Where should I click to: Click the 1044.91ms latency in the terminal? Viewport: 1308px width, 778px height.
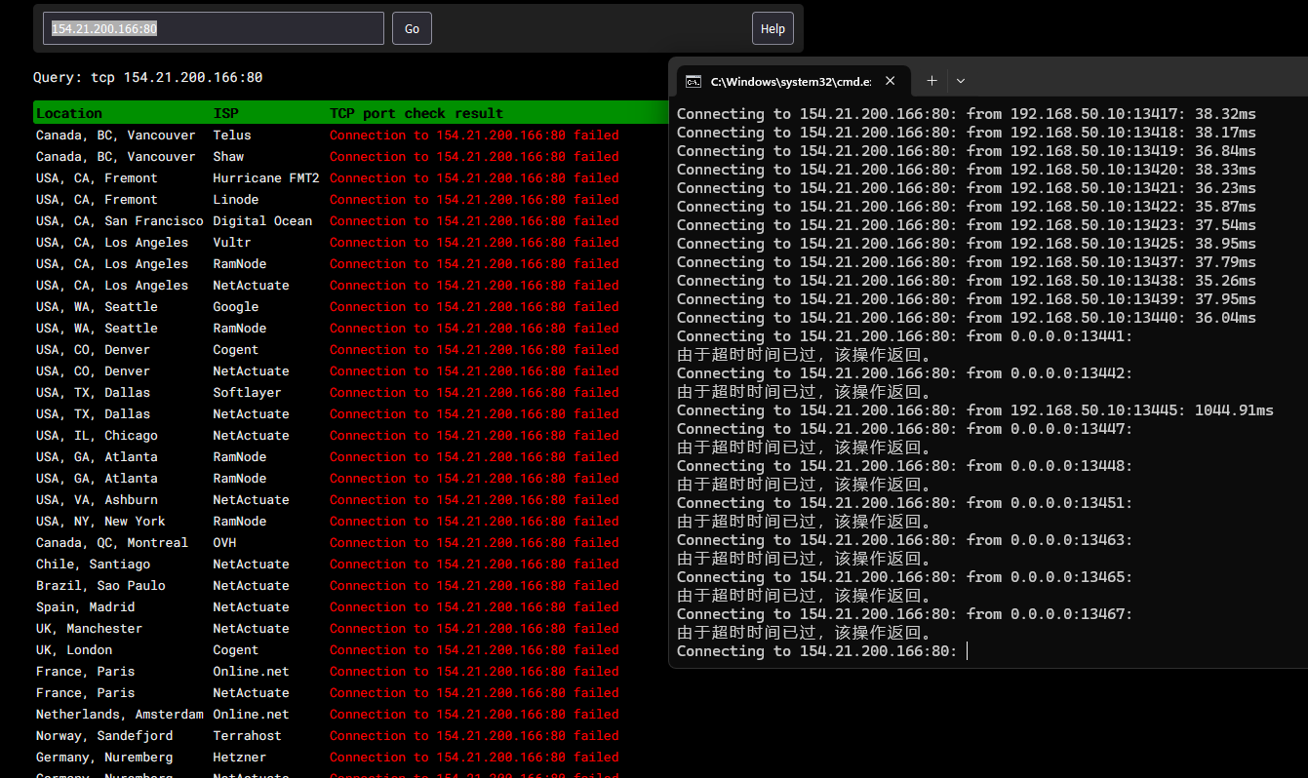click(1234, 410)
